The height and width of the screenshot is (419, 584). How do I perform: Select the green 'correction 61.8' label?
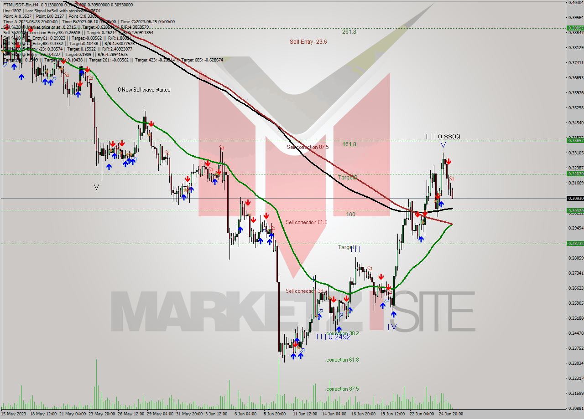343,360
